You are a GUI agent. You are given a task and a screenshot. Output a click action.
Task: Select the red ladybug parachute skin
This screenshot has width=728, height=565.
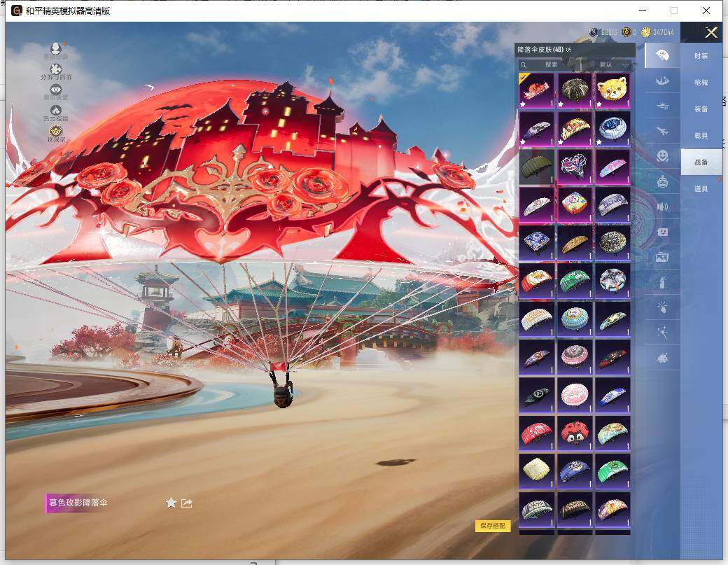pos(574,433)
